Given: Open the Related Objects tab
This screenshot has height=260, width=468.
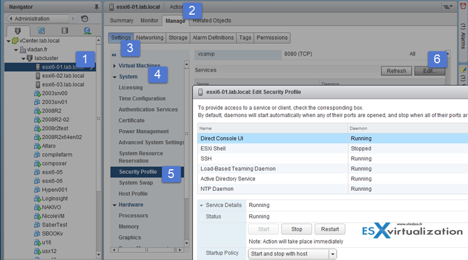Looking at the screenshot, I should tap(212, 20).
